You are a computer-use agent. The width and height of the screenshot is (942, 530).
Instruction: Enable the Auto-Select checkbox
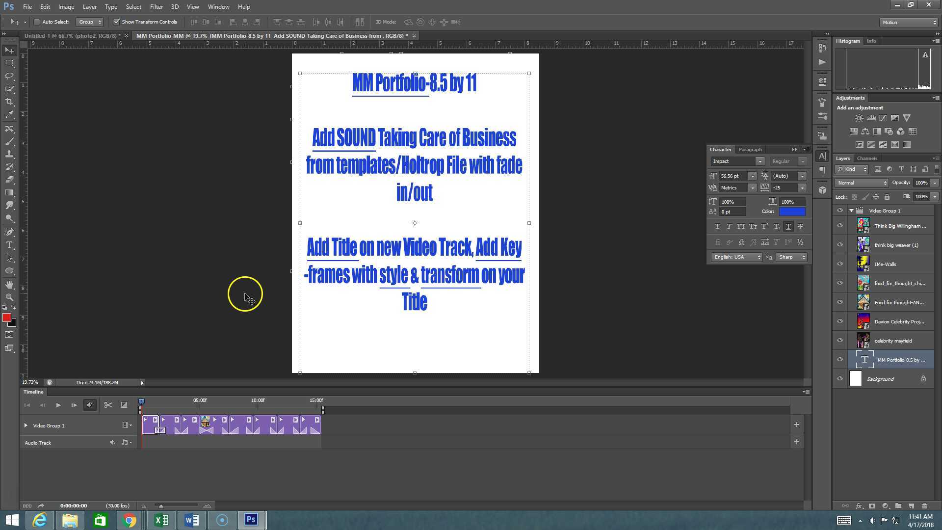tap(37, 22)
